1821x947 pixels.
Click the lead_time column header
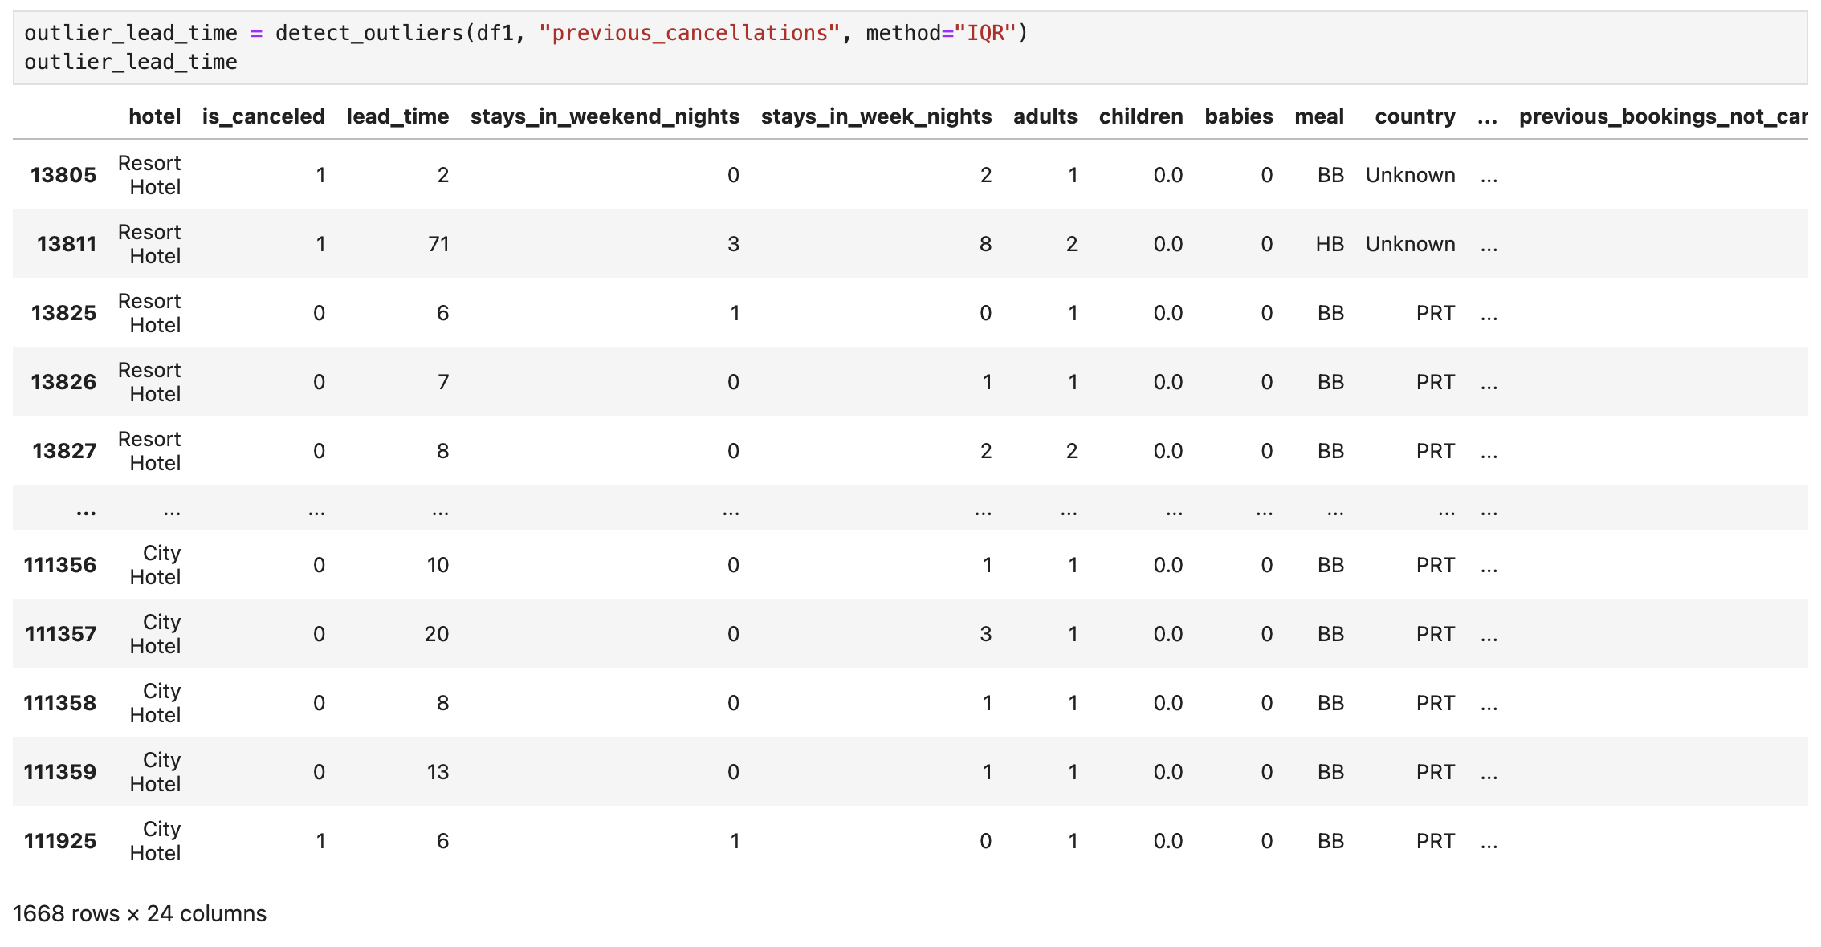[397, 116]
